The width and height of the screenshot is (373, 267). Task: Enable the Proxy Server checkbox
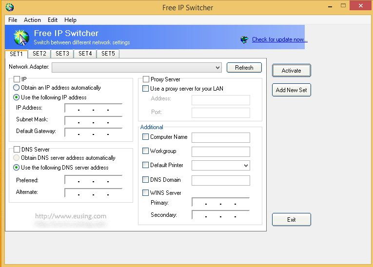(x=146, y=79)
